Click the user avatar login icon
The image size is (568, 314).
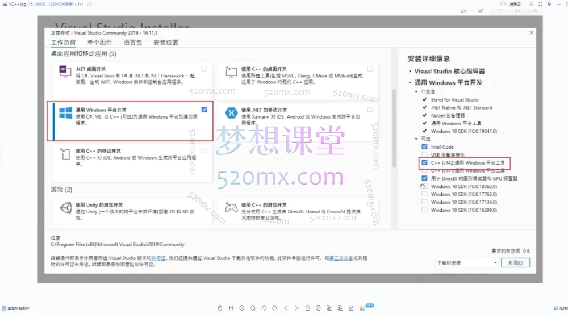coord(503,4)
